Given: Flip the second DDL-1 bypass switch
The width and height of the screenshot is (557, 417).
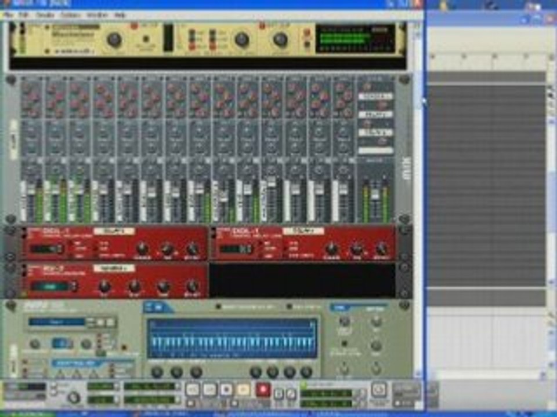Looking at the screenshot, I should click(x=214, y=234).
